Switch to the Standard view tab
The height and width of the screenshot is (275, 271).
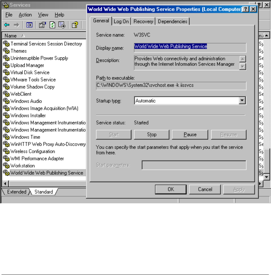(x=44, y=192)
